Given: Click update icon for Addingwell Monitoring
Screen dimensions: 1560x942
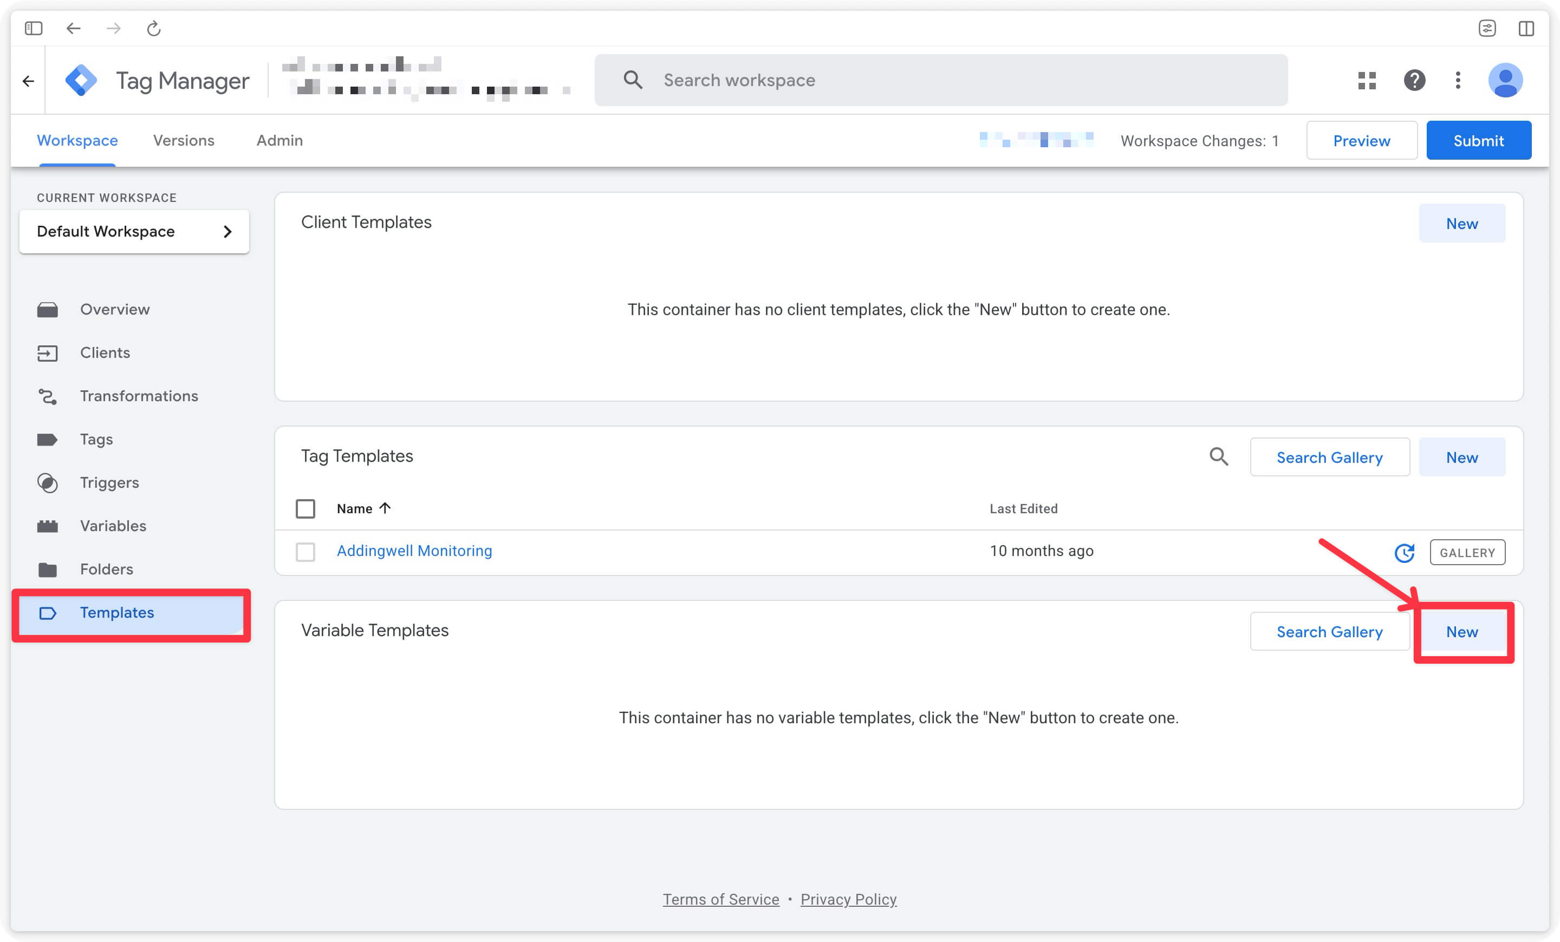Looking at the screenshot, I should tap(1404, 552).
